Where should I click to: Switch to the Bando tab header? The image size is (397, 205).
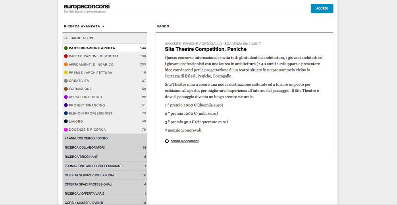(163, 27)
